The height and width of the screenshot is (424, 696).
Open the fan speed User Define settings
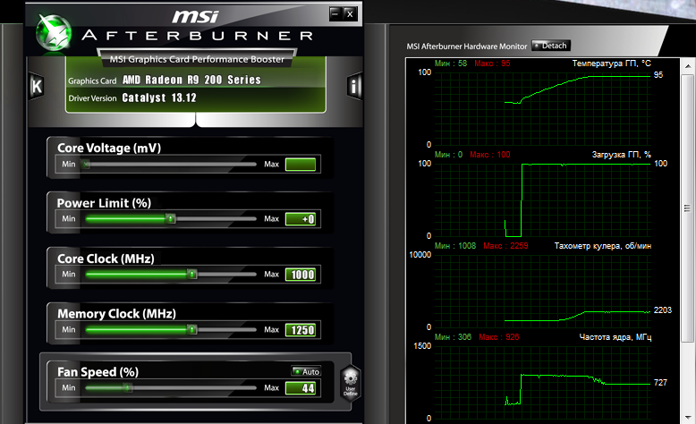click(350, 383)
